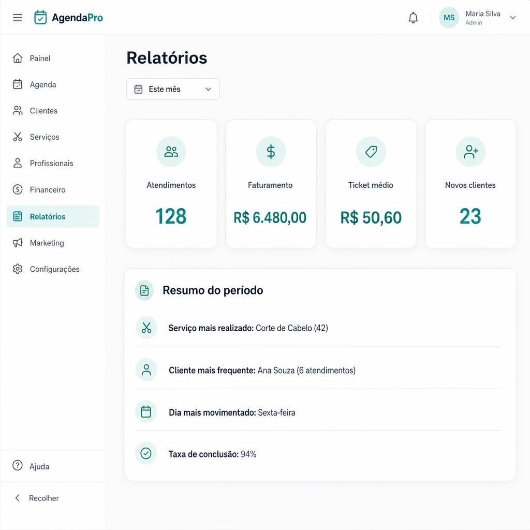The image size is (530, 530).
Task: Go to Painel in sidebar
Action: point(40,58)
